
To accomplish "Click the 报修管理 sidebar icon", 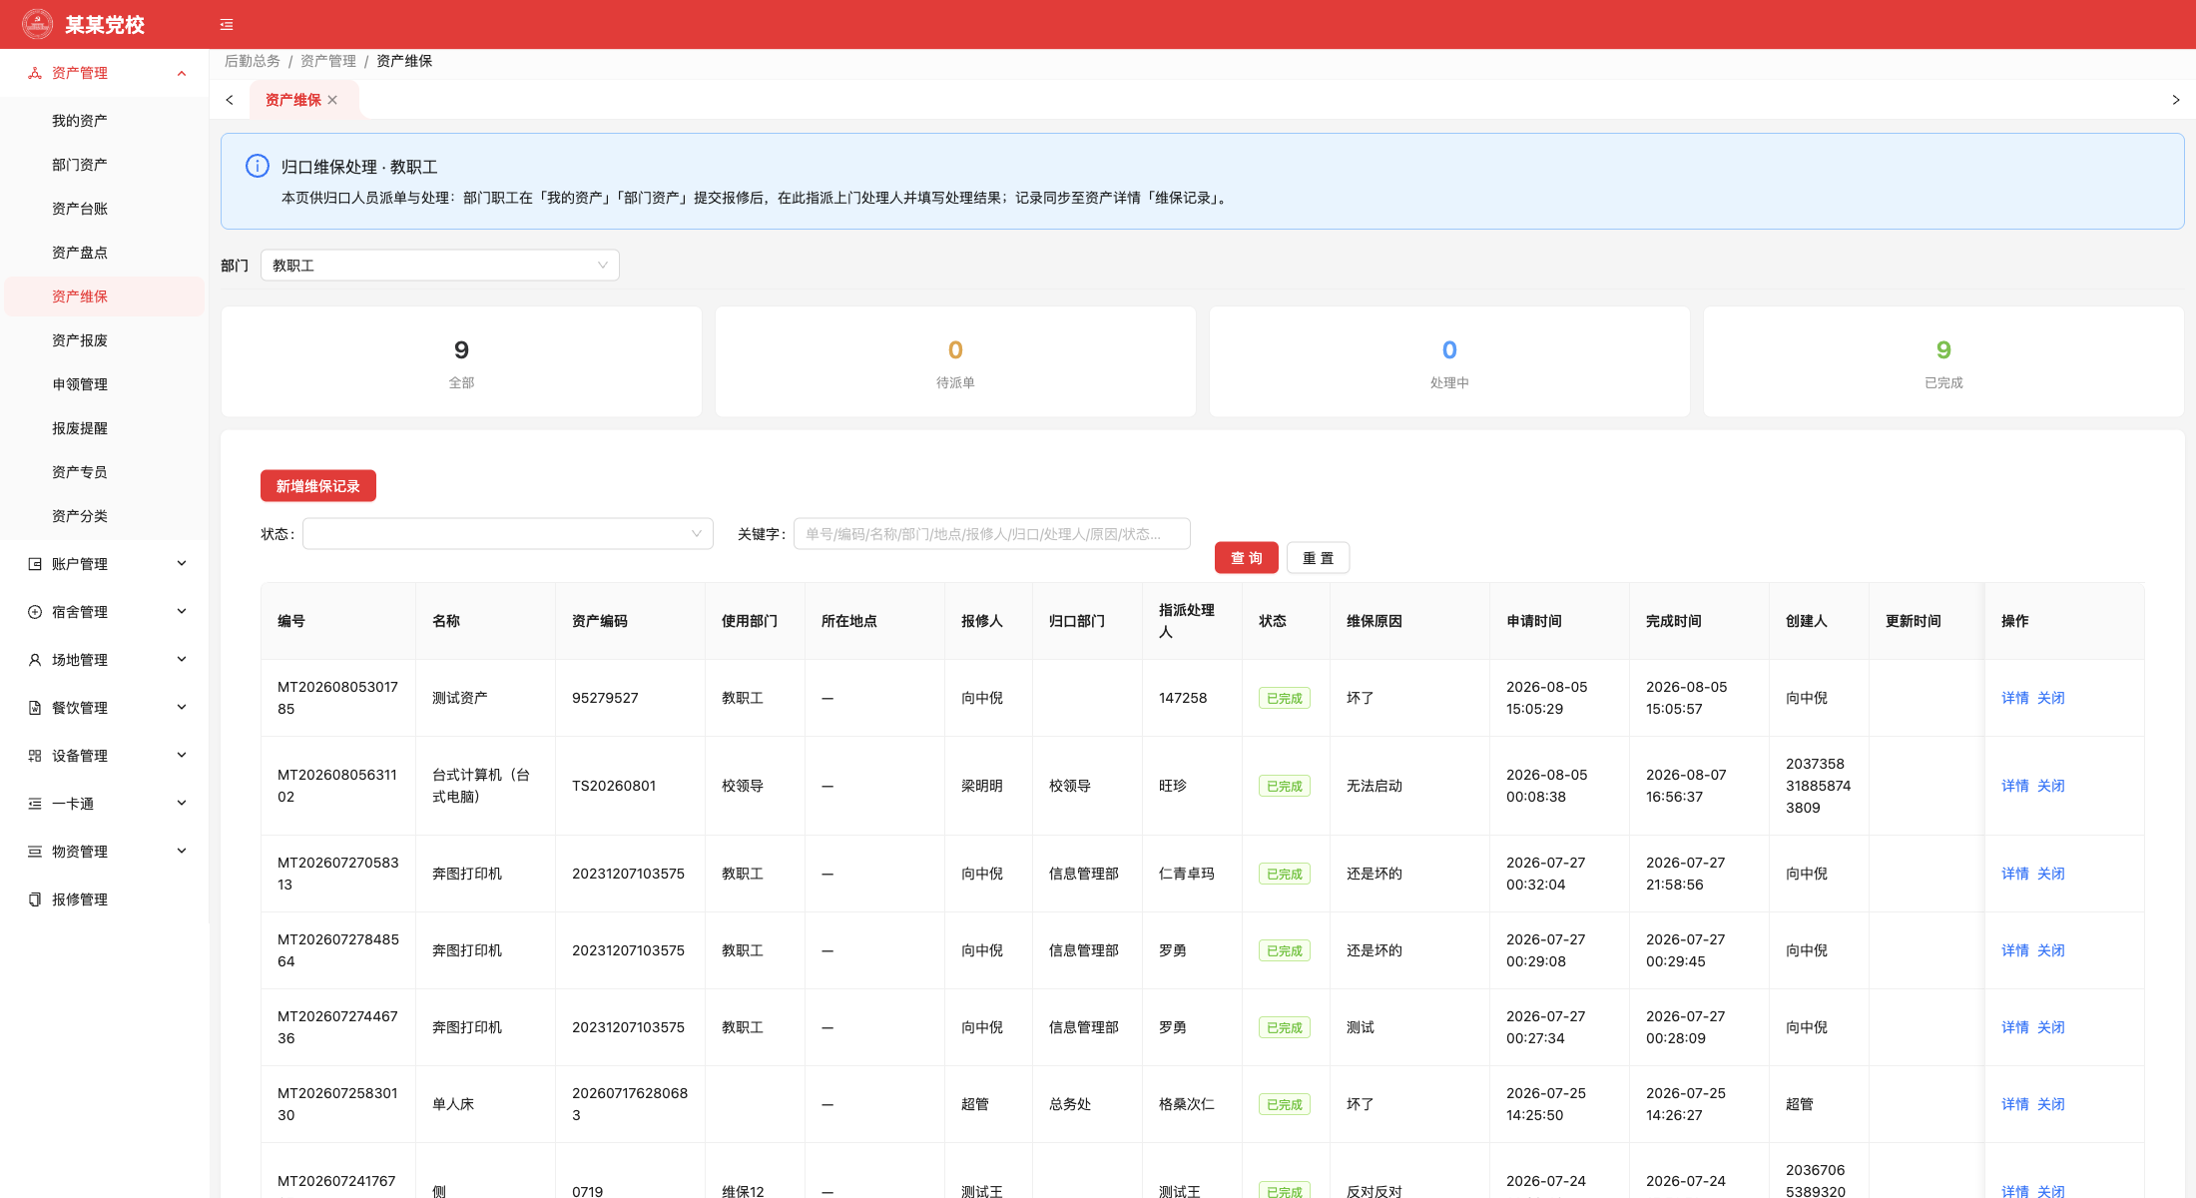I will coord(35,899).
